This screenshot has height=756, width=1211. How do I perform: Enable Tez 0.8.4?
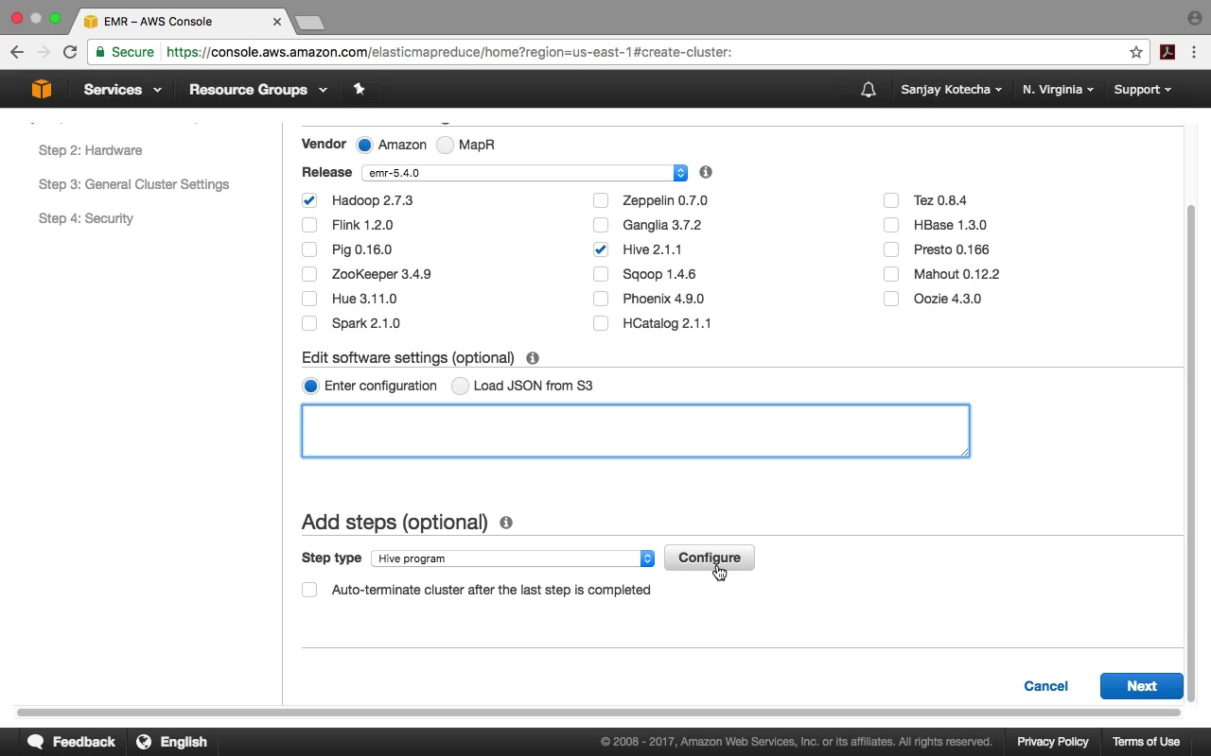click(x=891, y=200)
